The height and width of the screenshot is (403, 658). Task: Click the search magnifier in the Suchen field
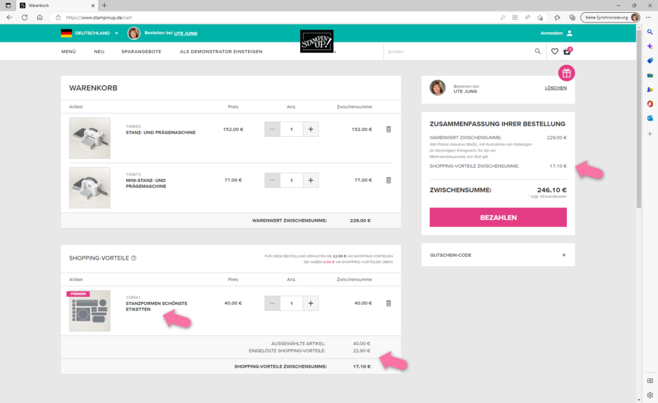click(x=538, y=51)
